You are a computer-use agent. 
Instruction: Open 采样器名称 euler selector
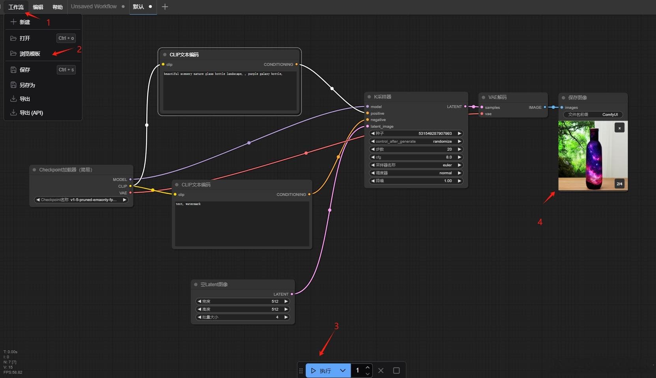pos(416,165)
